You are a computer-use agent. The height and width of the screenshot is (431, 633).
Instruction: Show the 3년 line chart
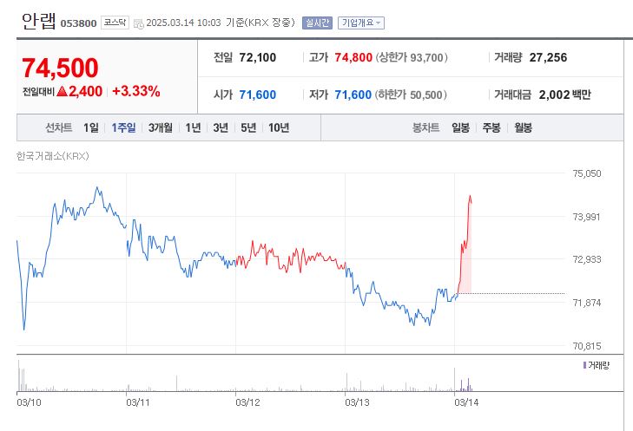(221, 127)
